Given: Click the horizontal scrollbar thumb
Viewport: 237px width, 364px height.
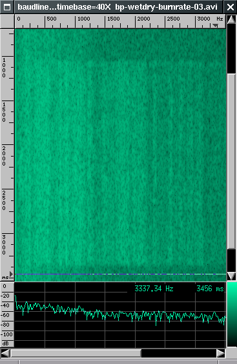Looking at the screenshot, I should (76, 353).
